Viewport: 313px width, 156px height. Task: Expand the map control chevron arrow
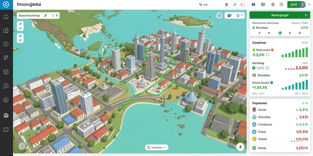pyautogui.click(x=242, y=15)
